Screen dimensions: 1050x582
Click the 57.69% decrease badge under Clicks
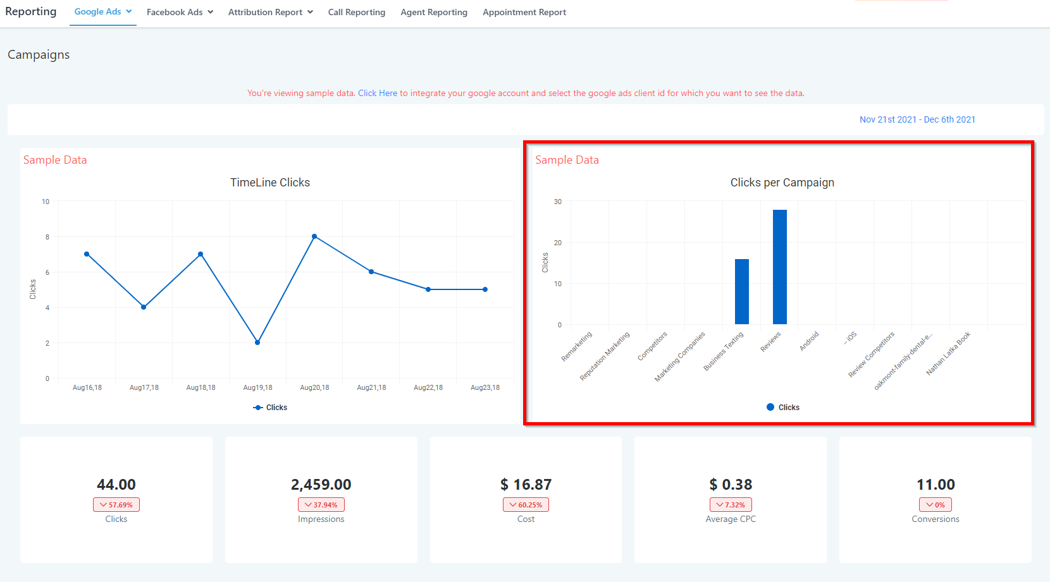coord(116,505)
